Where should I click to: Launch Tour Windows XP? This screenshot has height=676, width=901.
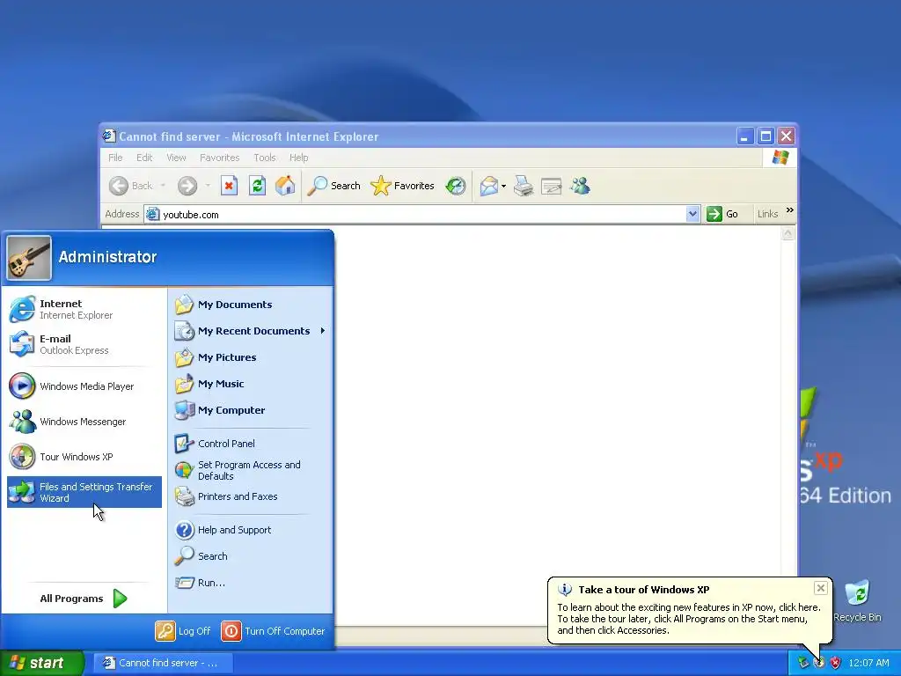click(x=84, y=457)
